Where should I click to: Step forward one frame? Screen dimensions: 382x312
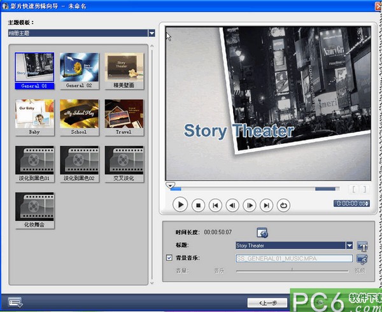[250, 205]
